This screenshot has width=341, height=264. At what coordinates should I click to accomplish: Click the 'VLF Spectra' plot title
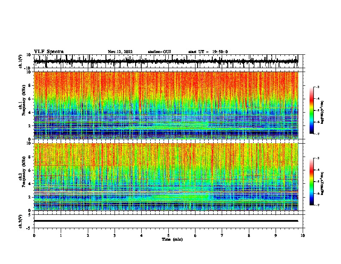pyautogui.click(x=49, y=52)
